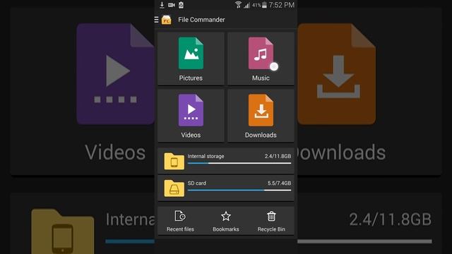The height and width of the screenshot is (254, 452).
Task: Tap the File Commander app logo
Action: [x=167, y=20]
